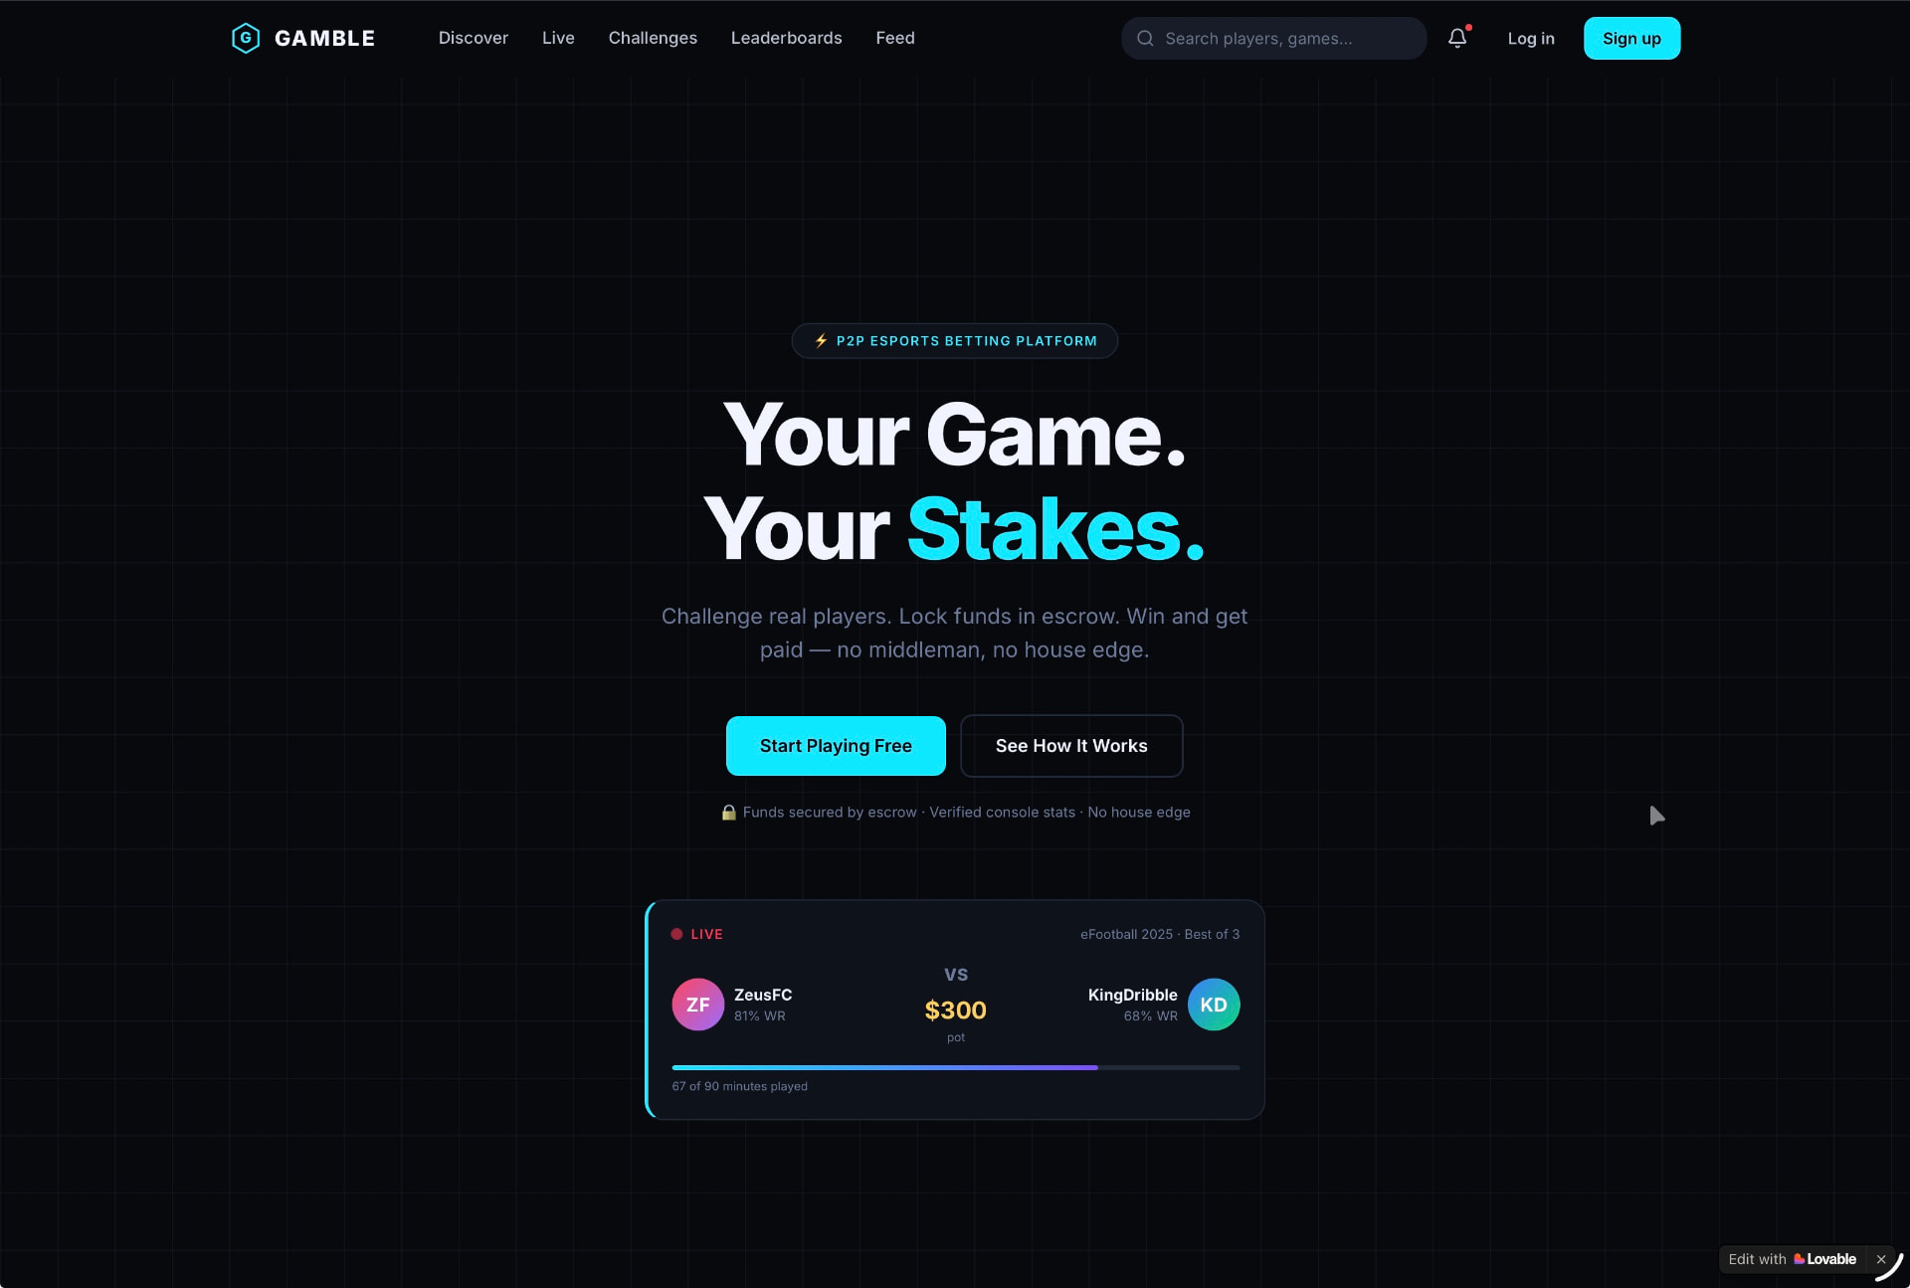1910x1288 pixels.
Task: Open the Discover nav item
Action: tap(474, 38)
